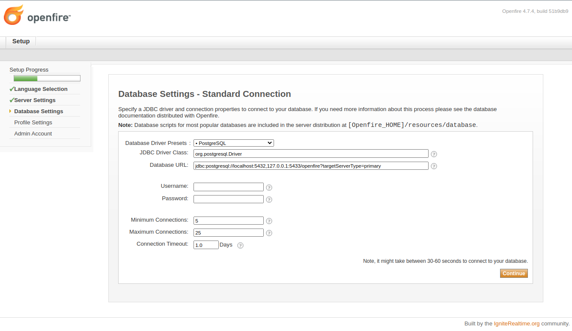Click help icon for Minimum Connections
The height and width of the screenshot is (331, 572).
[x=269, y=221]
